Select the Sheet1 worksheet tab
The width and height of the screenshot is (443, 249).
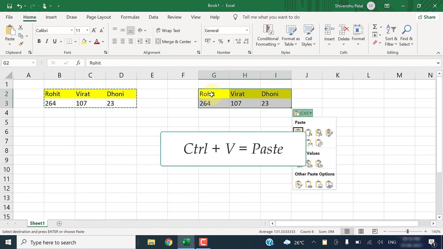[37, 223]
